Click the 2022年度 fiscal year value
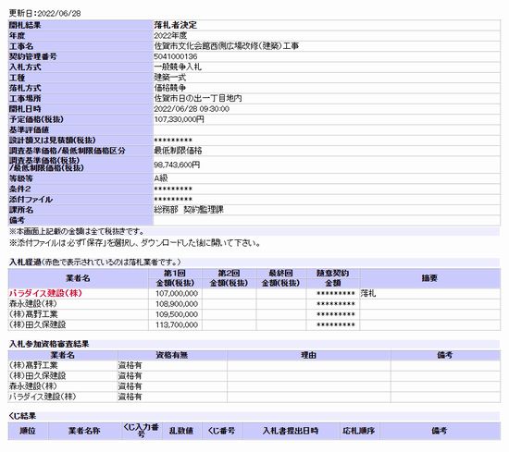The width and height of the screenshot is (509, 452). [170, 35]
